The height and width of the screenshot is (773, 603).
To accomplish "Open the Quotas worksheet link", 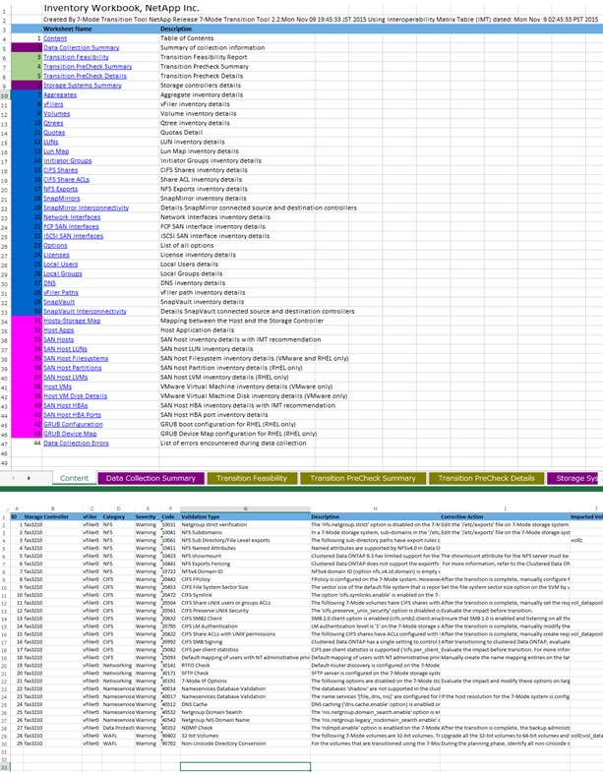I will click(54, 132).
